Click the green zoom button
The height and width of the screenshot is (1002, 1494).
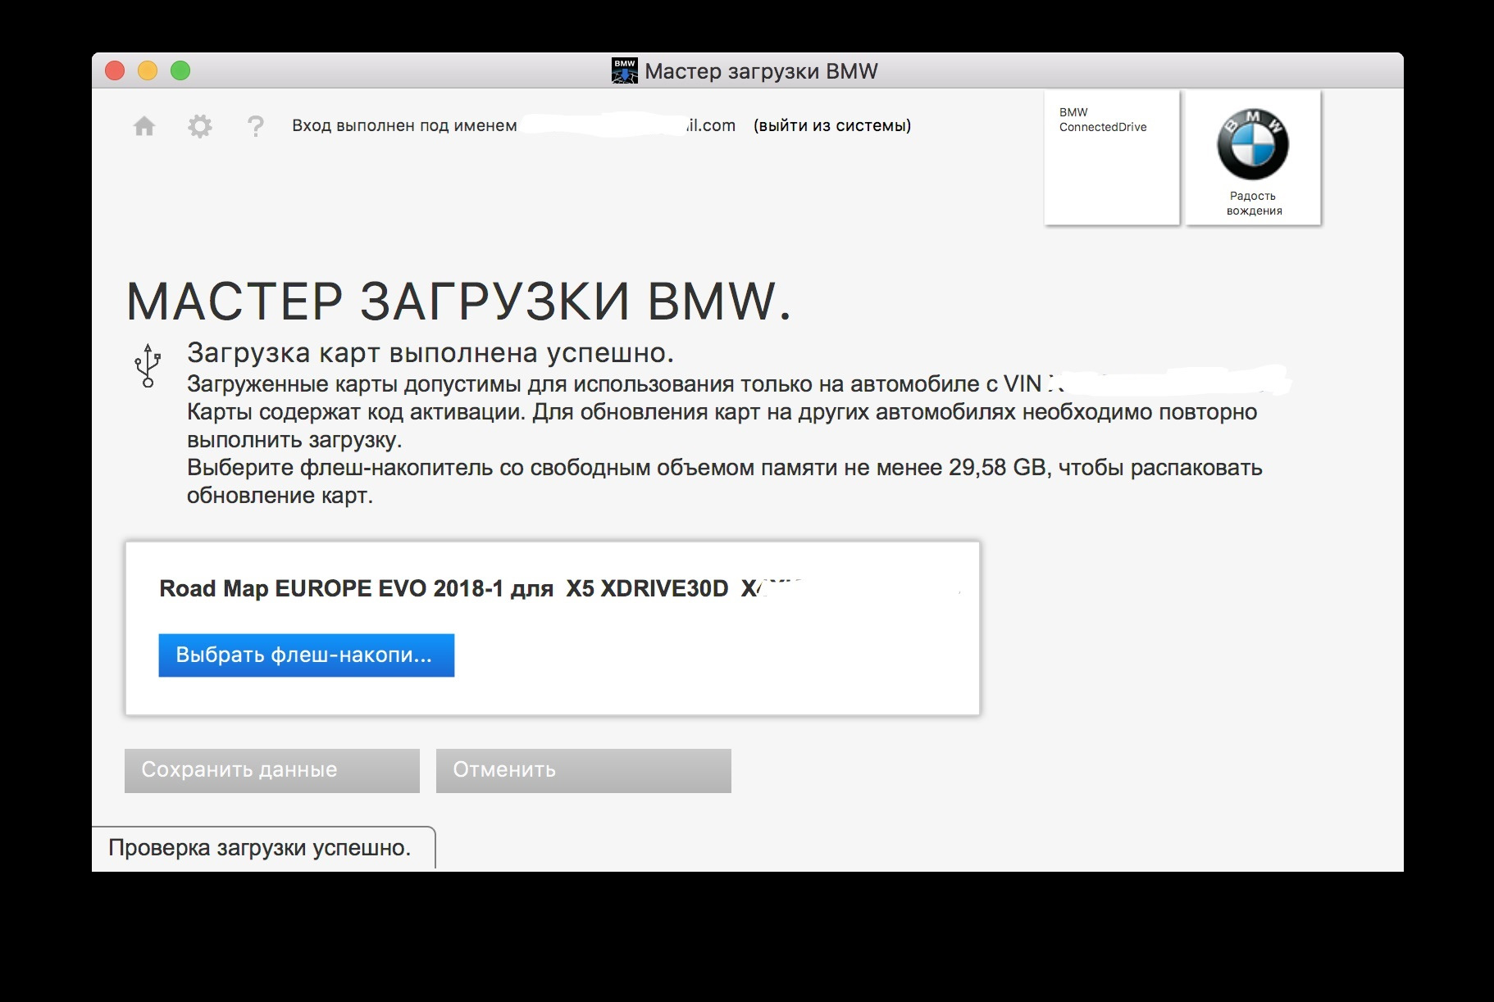[181, 70]
